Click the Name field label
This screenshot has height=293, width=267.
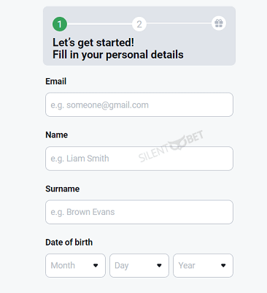(x=57, y=135)
